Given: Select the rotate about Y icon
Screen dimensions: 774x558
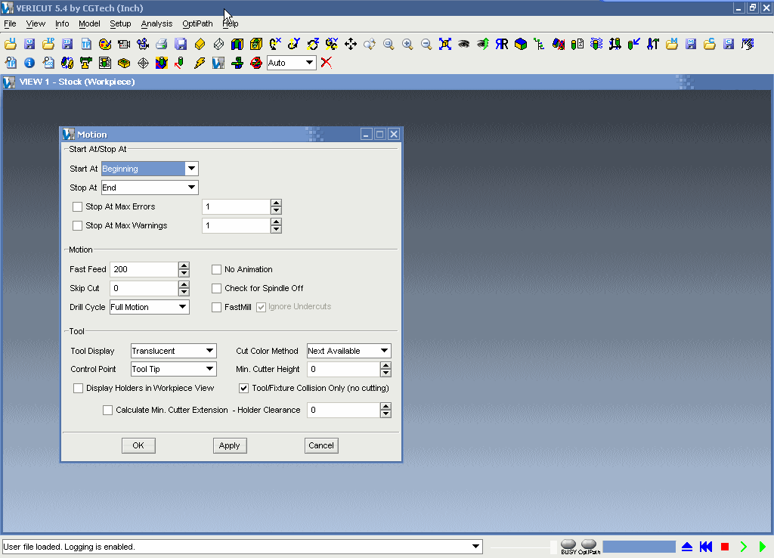Looking at the screenshot, I should pos(294,44).
